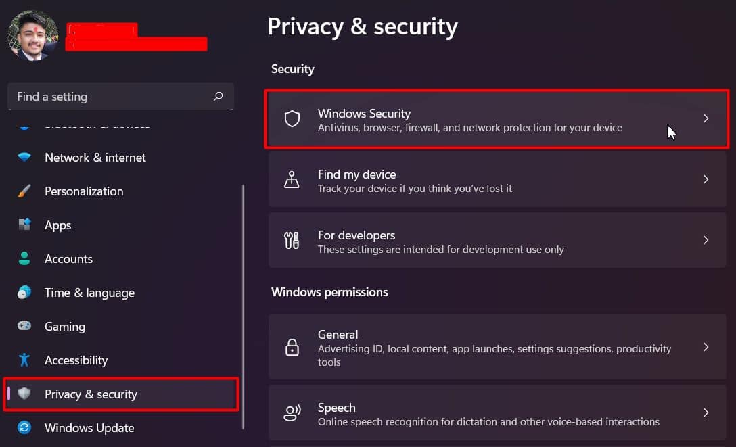Expand the General permissions chevron
736x447 pixels.
(706, 348)
